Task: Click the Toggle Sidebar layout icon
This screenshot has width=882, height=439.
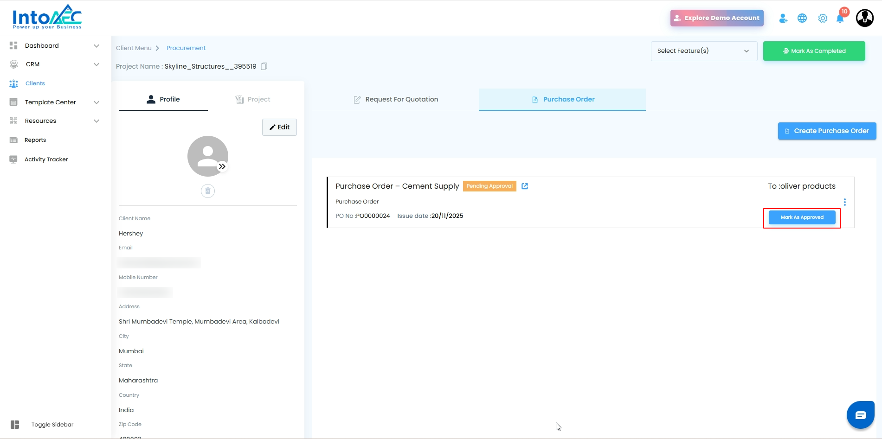Action: pyautogui.click(x=15, y=425)
